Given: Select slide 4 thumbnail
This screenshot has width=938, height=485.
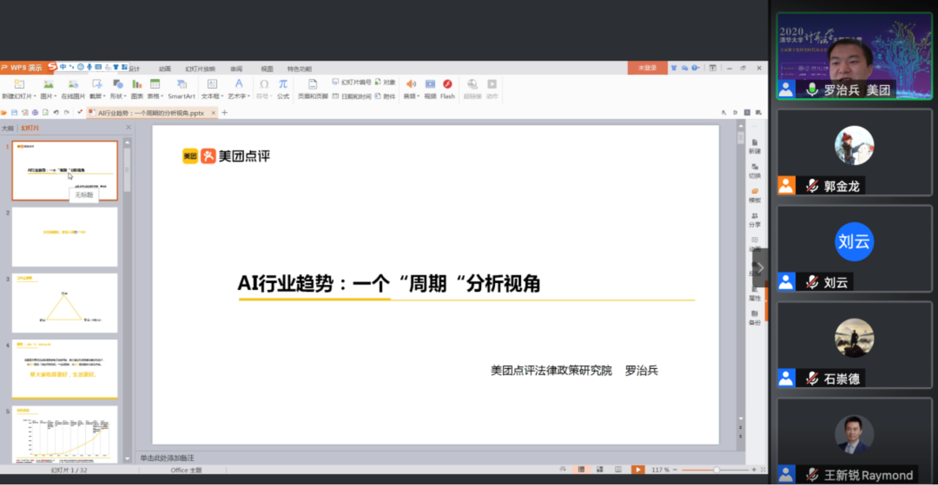Looking at the screenshot, I should pyautogui.click(x=65, y=369).
